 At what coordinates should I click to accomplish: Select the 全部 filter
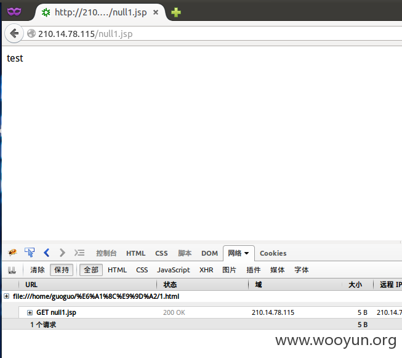(91, 270)
